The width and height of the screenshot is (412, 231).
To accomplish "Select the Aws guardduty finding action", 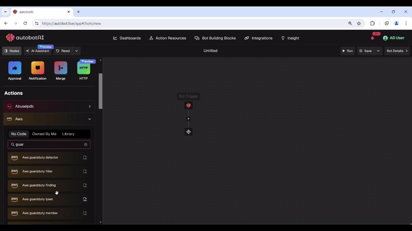I will (x=49, y=185).
